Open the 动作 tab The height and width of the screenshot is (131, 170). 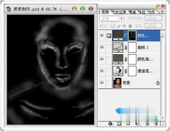(x=152, y=12)
